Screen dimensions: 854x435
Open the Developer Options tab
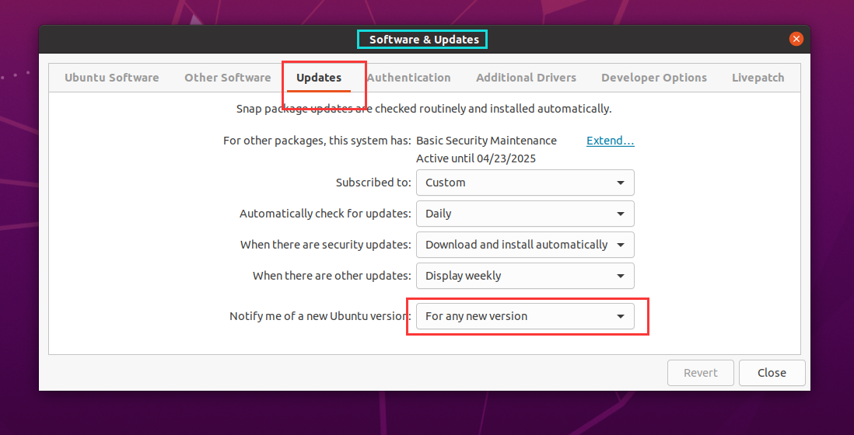[653, 78]
